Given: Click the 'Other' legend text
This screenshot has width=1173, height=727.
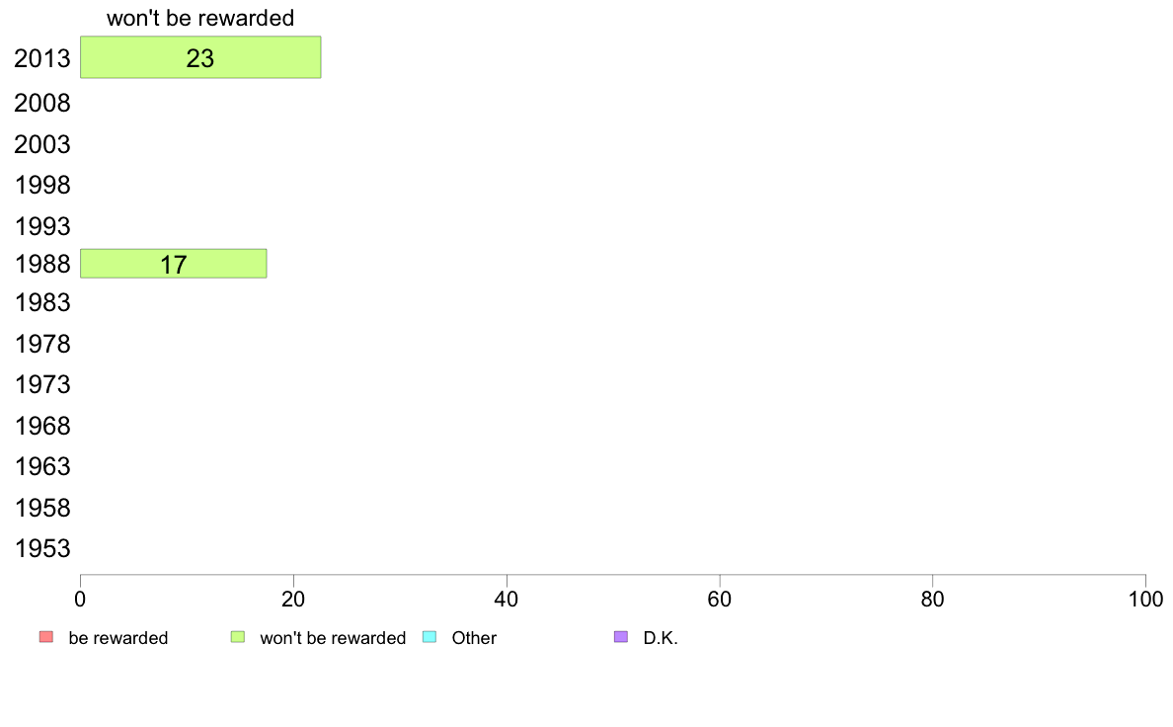Looking at the screenshot, I should pyautogui.click(x=474, y=638).
